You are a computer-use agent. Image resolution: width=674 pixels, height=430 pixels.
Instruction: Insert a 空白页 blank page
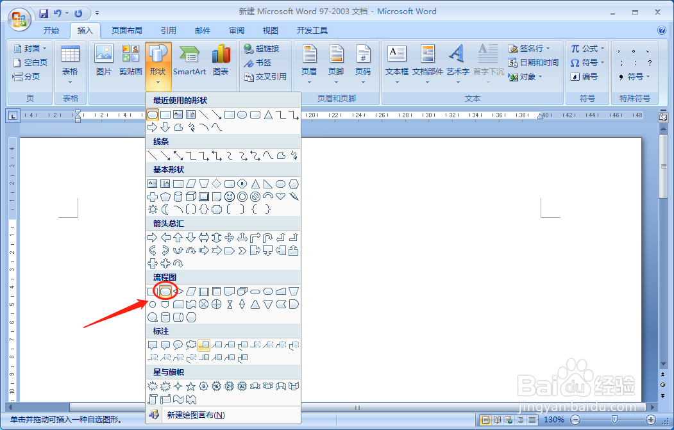pos(30,63)
